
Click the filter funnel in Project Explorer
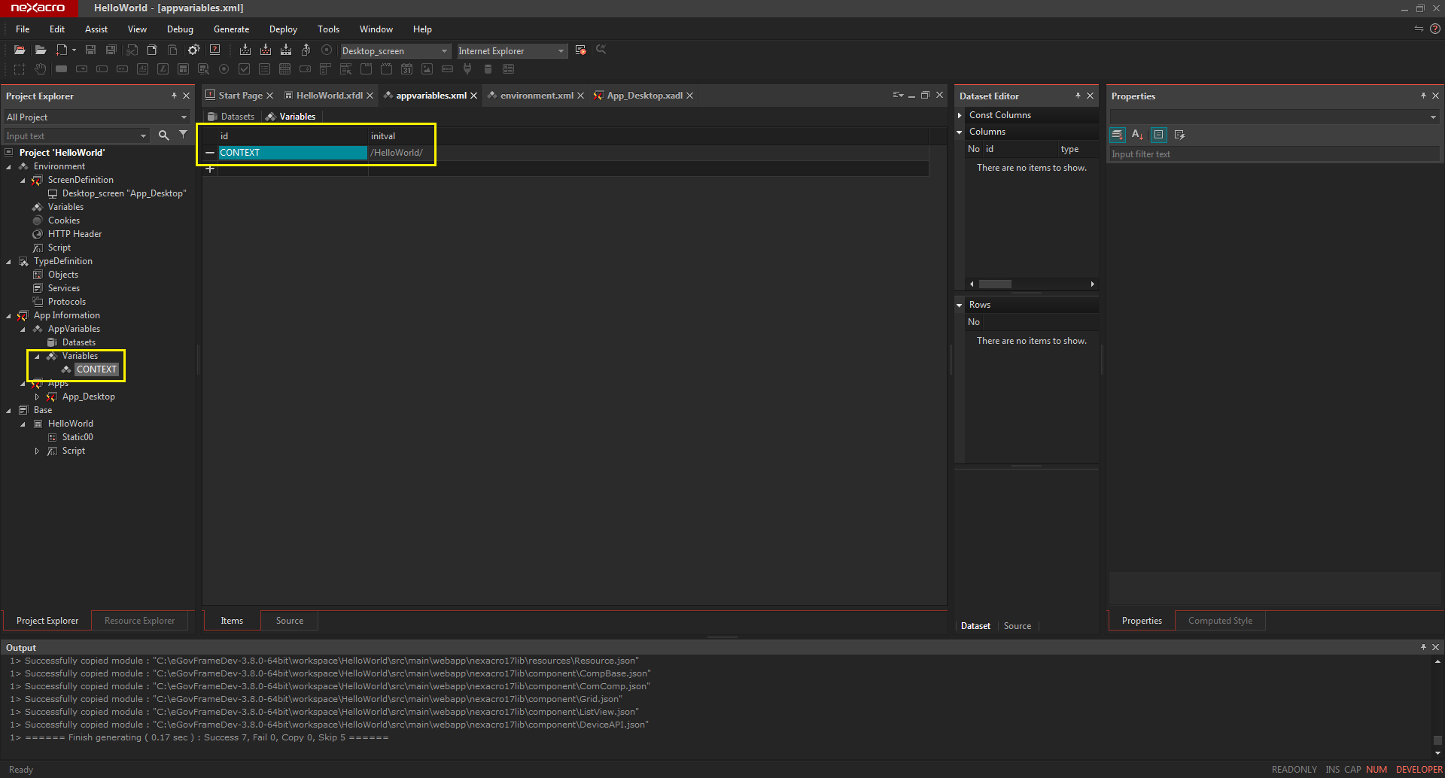click(x=183, y=135)
